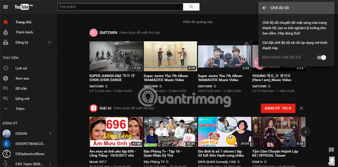This screenshot has width=338, height=167.
Task: Click the bống mít playlist icon
Action: tap(5, 99)
